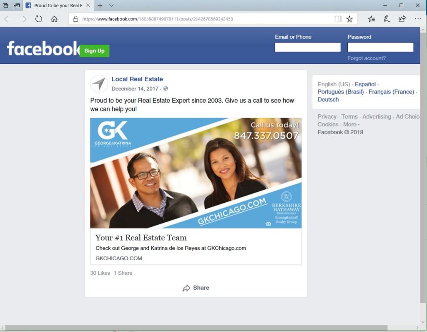Go to browser Home page icon
Image resolution: width=427 pixels, height=332 pixels.
[54, 19]
